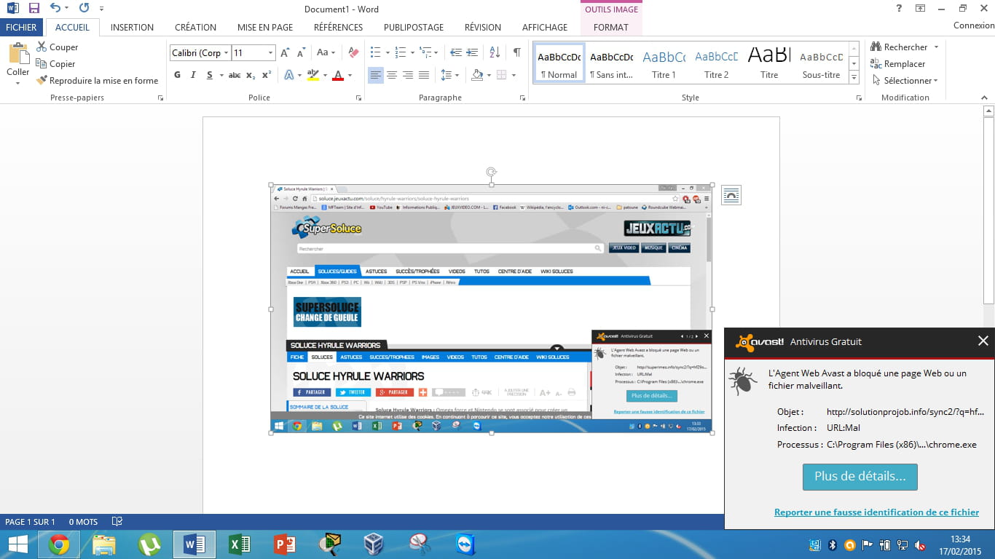Decrease the paragraph indent
Image resolution: width=995 pixels, height=559 pixels.
tap(456, 52)
